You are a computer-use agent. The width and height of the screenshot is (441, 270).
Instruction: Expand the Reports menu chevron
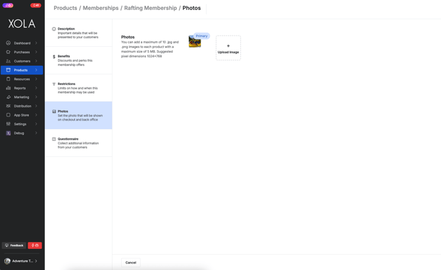(x=36, y=88)
